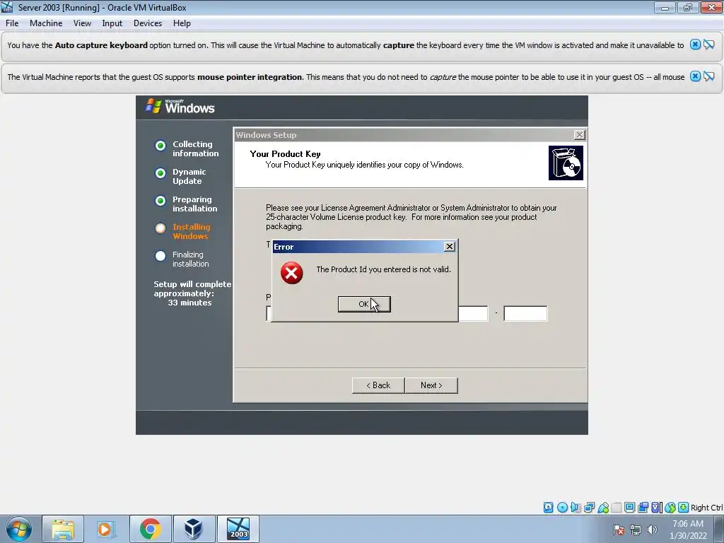The height and width of the screenshot is (543, 724).
Task: Open the Action Center flag icon
Action: tap(619, 530)
